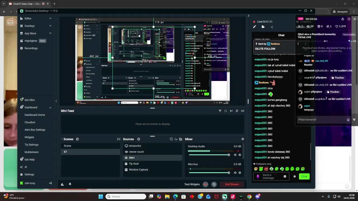Open Dashboard Home
The width and height of the screenshot is (358, 201).
coord(35,115)
